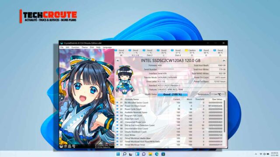Click the Threshold column header
The height and width of the screenshot is (157, 280).
click(x=199, y=99)
